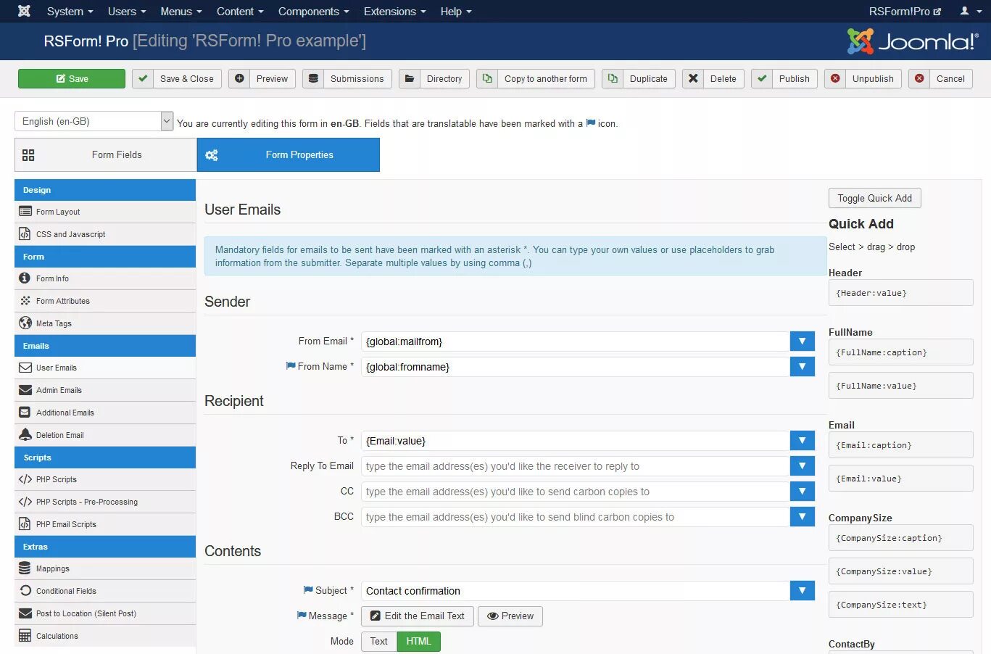The width and height of the screenshot is (991, 654).
Task: Open the Content menu
Action: click(x=240, y=11)
